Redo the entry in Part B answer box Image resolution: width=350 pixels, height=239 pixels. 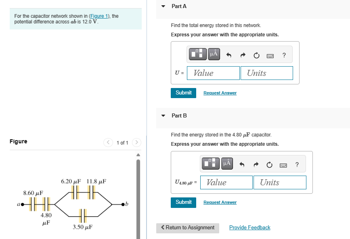[x=256, y=164]
